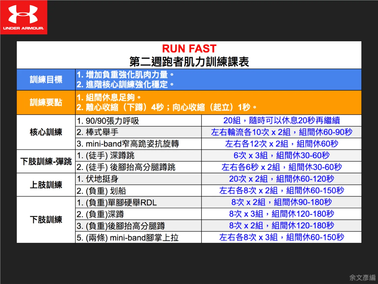378x284 pixels.
Task: Click the 訓練要點 label cell
Action: point(46,103)
